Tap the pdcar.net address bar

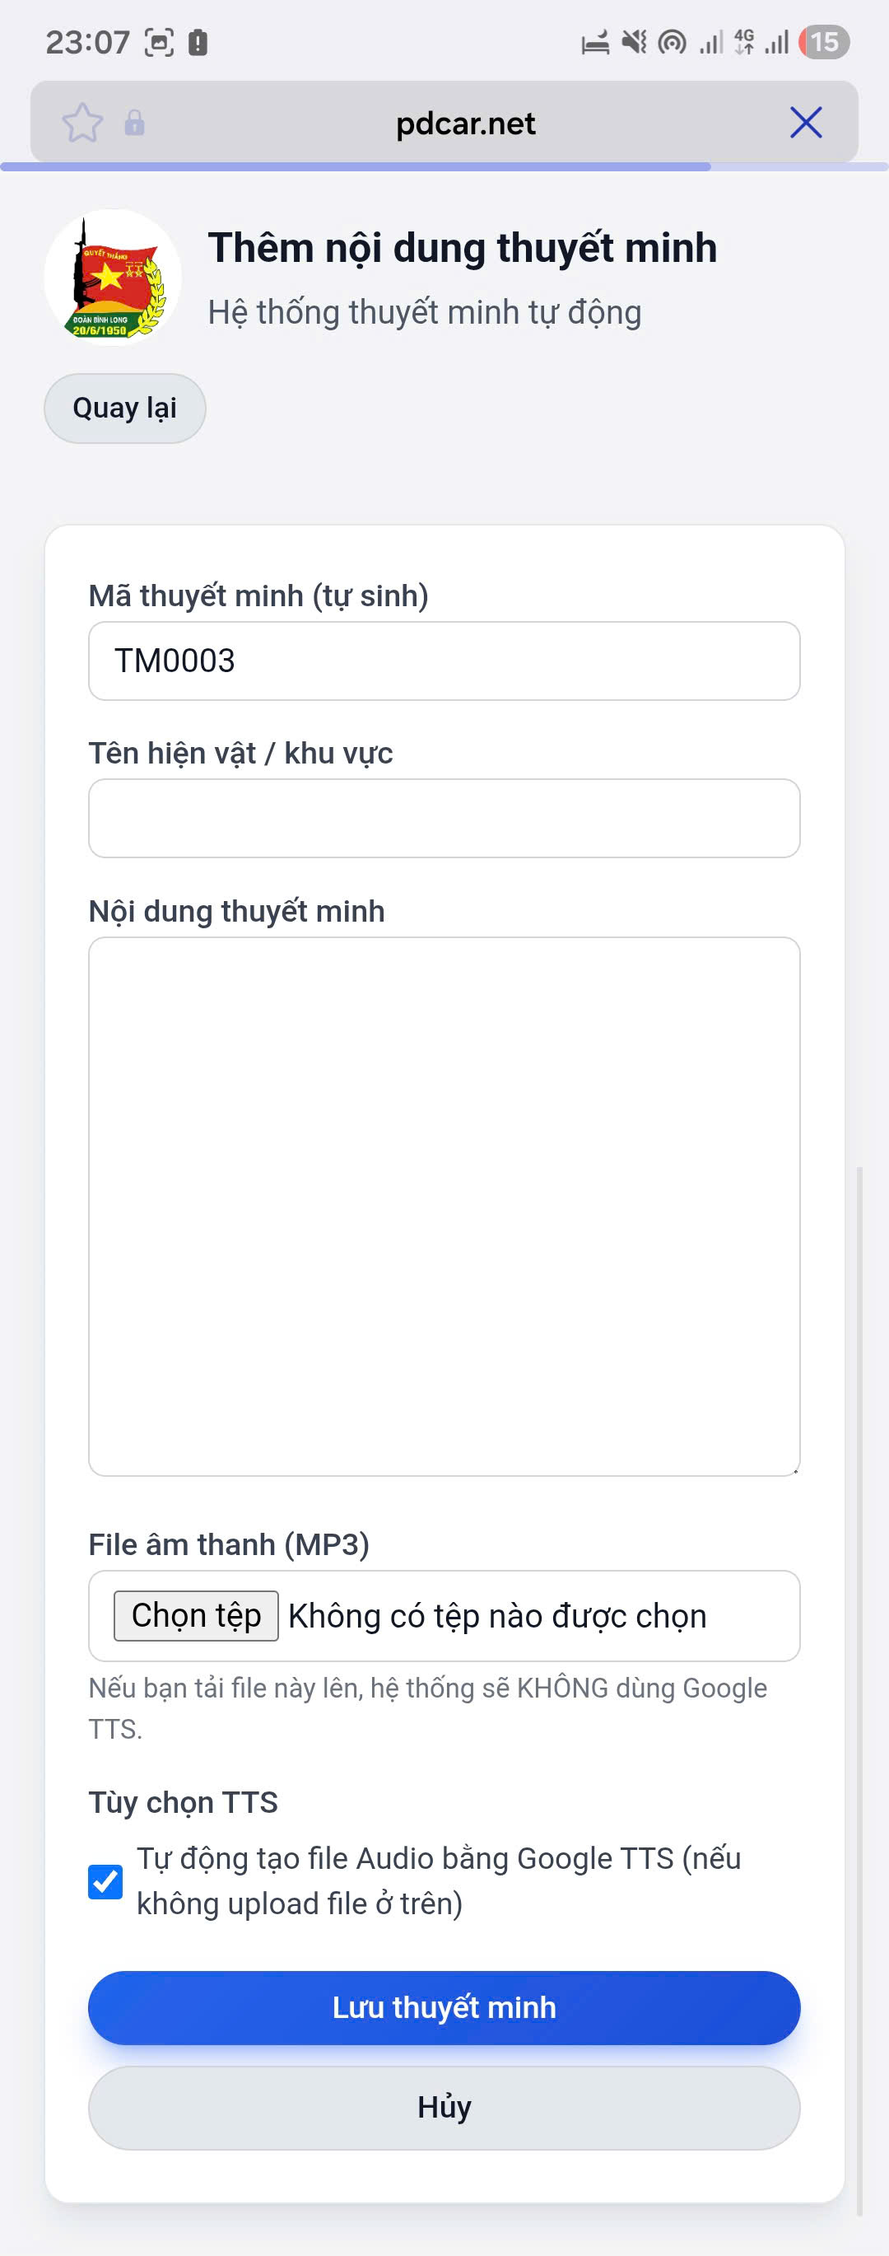(x=467, y=123)
